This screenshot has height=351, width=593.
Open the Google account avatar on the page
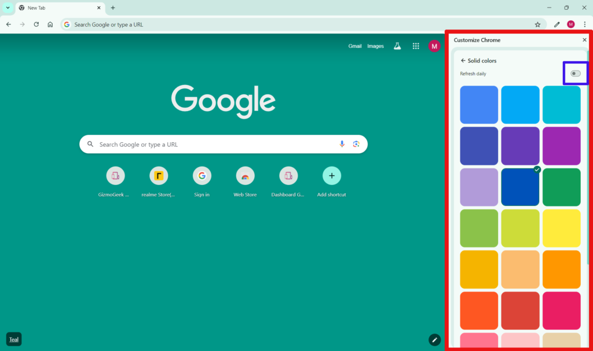pos(434,46)
